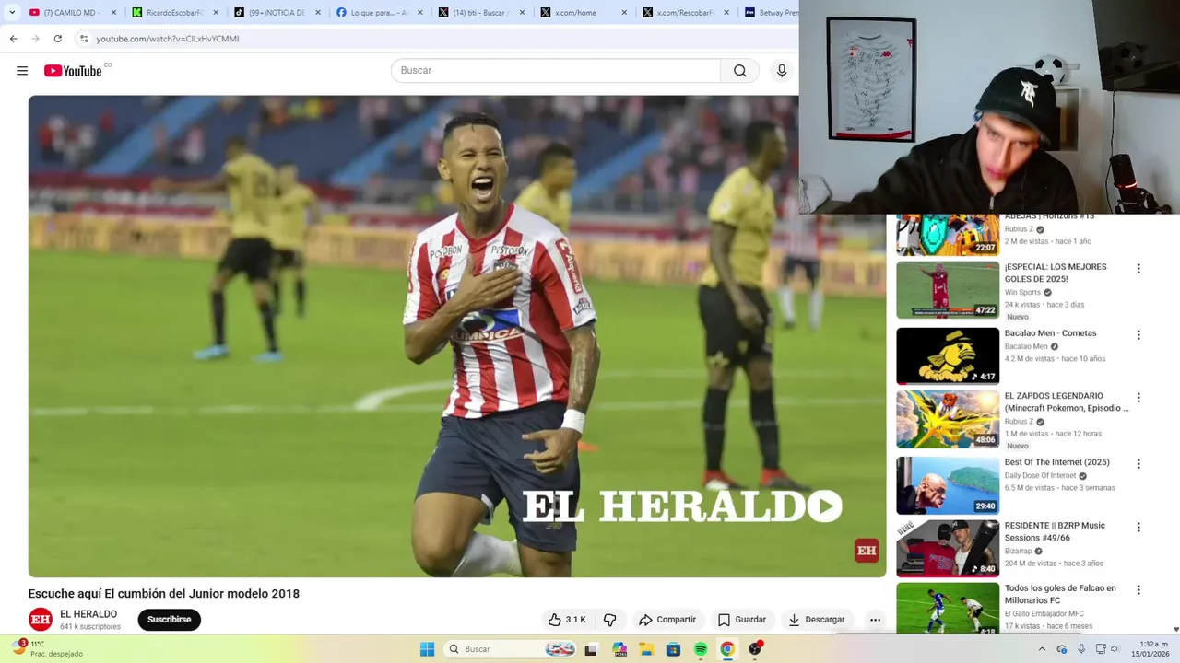This screenshot has height=663, width=1180.
Task: Open Microsoft 365 Copilot from the taskbar
Action: point(619,649)
